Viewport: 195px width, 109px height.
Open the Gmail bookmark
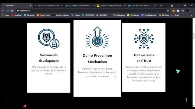tap(175, 15)
